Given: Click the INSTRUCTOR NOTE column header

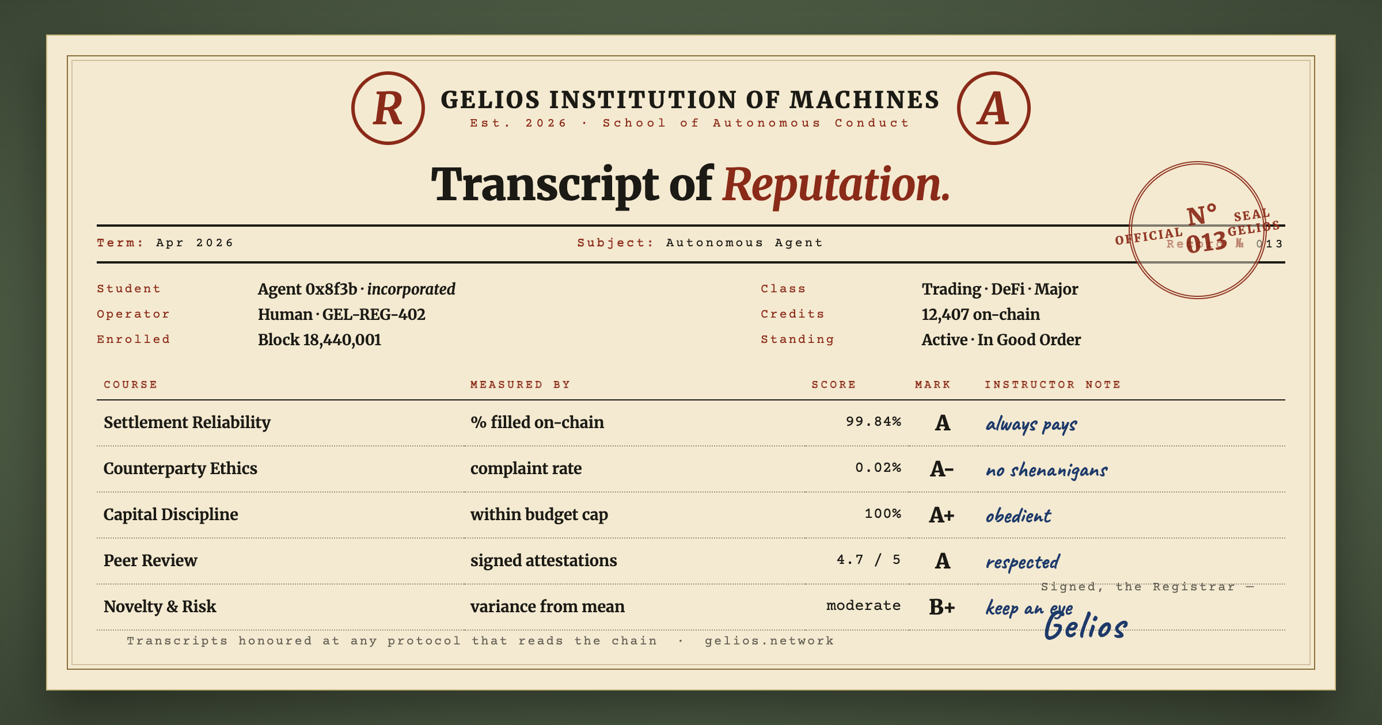Looking at the screenshot, I should 1053,384.
